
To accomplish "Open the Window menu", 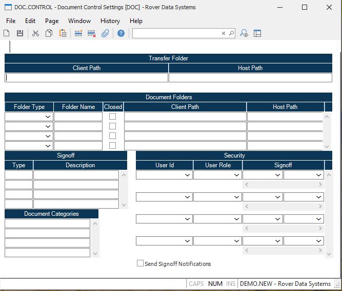I will (x=79, y=21).
